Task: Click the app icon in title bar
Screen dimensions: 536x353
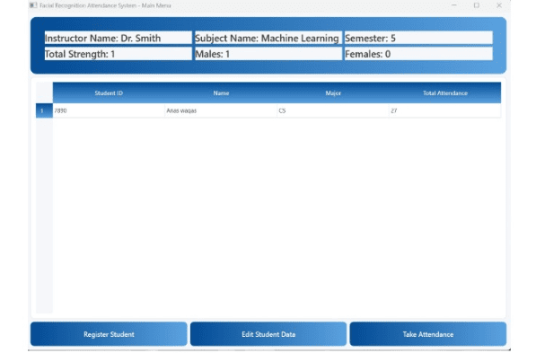Action: 33,5
